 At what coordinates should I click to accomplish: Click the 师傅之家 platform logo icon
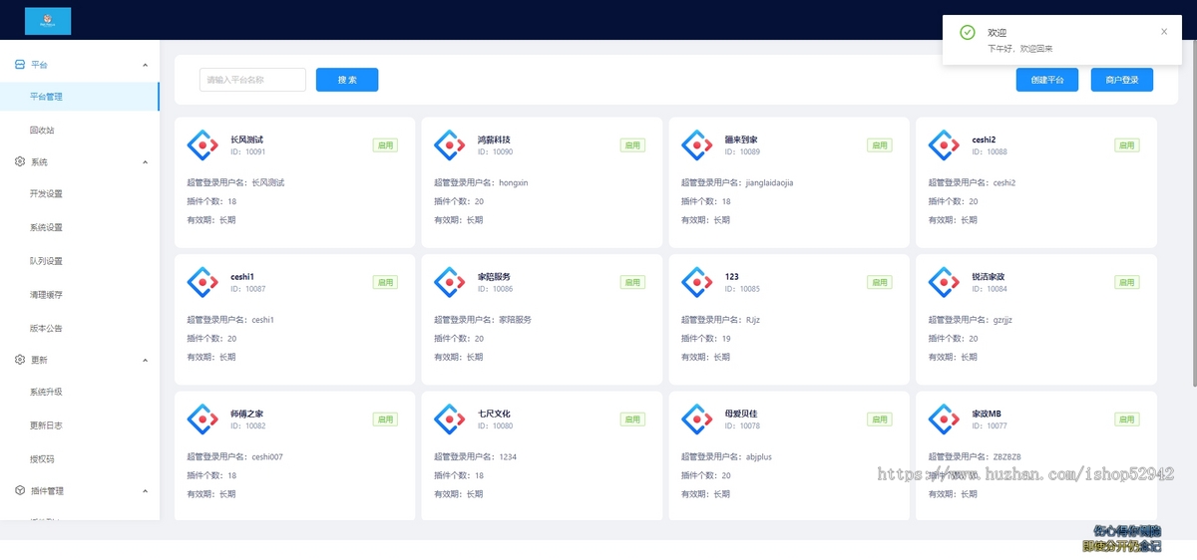click(x=202, y=420)
